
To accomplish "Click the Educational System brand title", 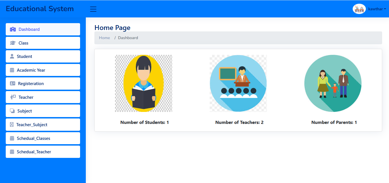I will pyautogui.click(x=40, y=9).
